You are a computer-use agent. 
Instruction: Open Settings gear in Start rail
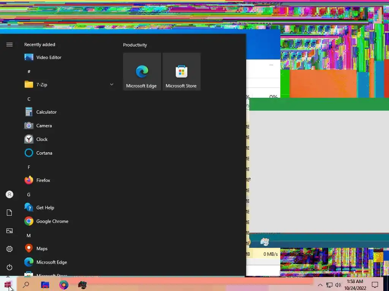point(9,249)
